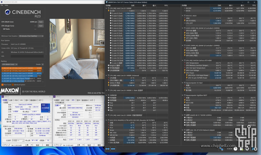Open the Minimum Test Duration dropdown
Screen dimensions: 261x155
coord(31,36)
